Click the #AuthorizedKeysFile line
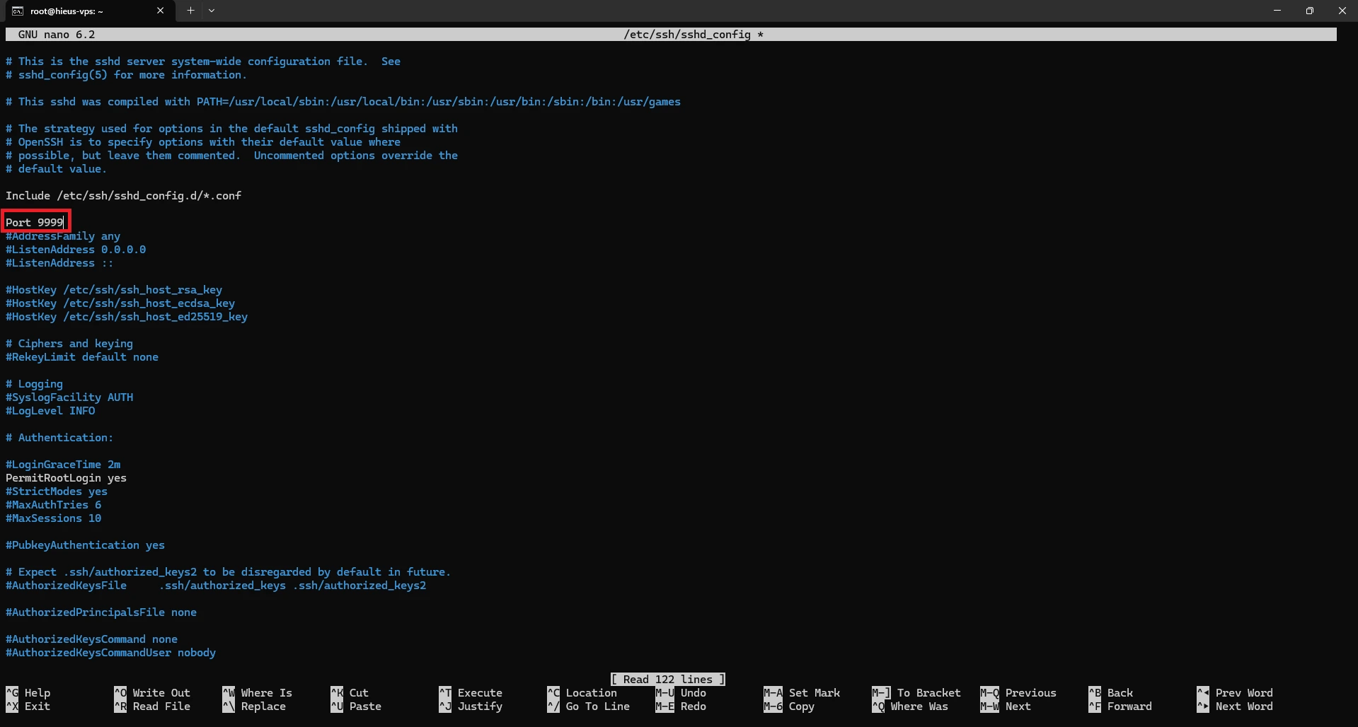The height and width of the screenshot is (727, 1358). tap(216, 586)
